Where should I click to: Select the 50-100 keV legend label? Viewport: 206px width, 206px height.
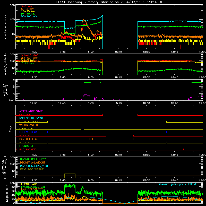pyautogui.click(x=29, y=16)
